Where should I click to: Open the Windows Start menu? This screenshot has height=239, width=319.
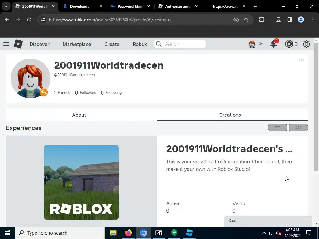tap(7, 233)
